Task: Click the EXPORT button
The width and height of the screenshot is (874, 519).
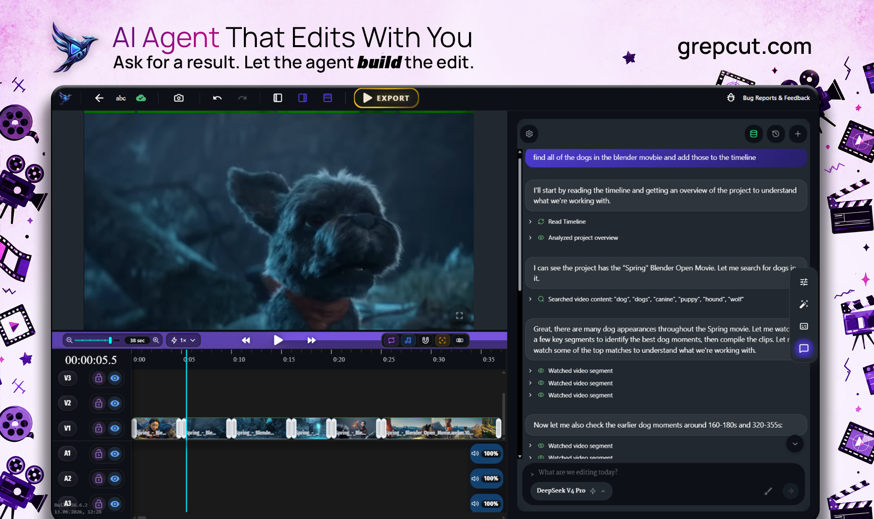Action: (x=386, y=98)
